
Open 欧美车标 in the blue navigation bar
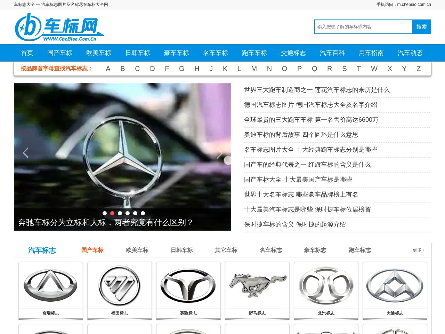pos(99,53)
